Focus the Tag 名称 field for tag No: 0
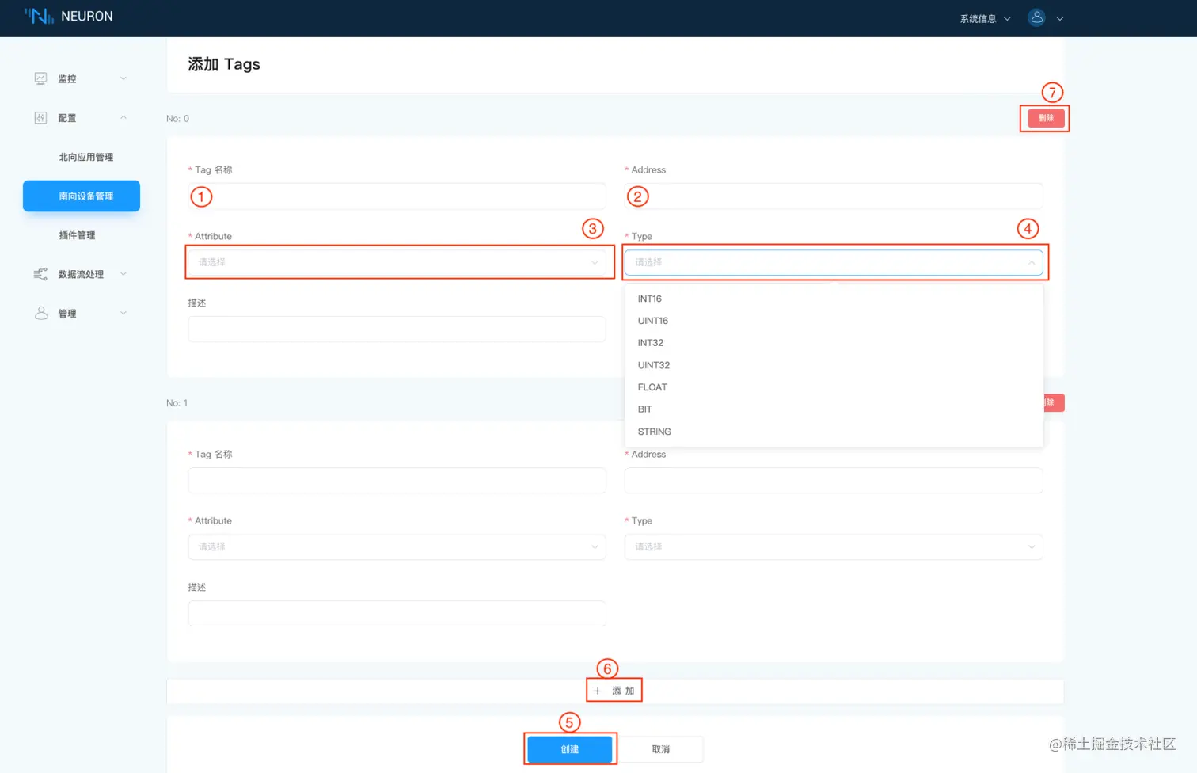 tap(397, 196)
